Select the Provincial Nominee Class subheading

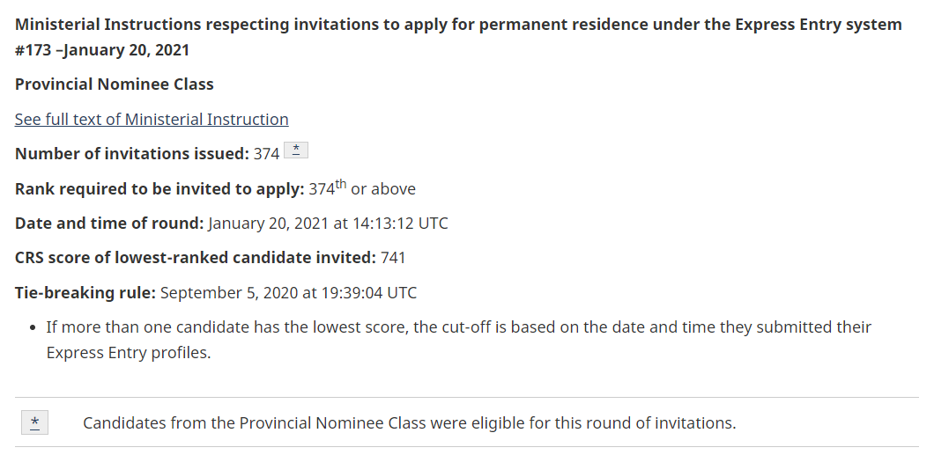coord(115,84)
